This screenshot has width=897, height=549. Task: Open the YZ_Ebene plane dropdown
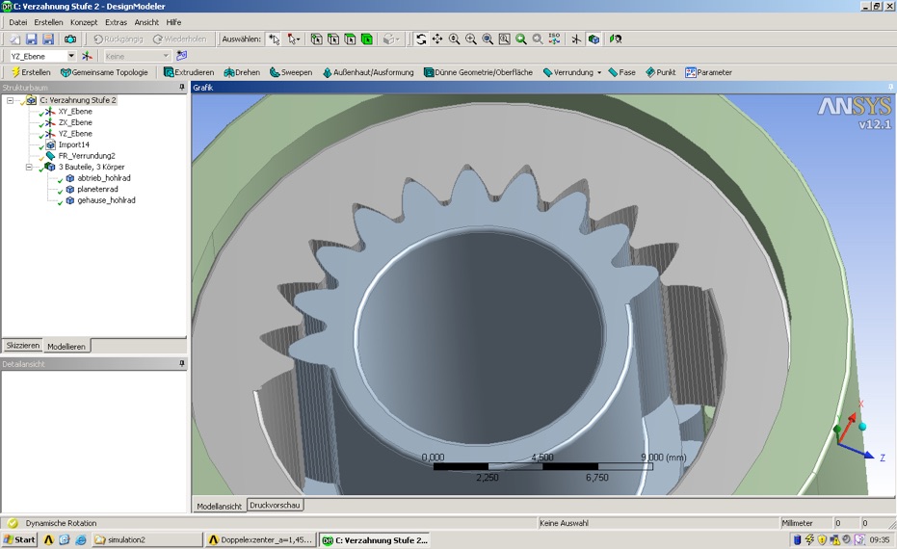point(71,56)
